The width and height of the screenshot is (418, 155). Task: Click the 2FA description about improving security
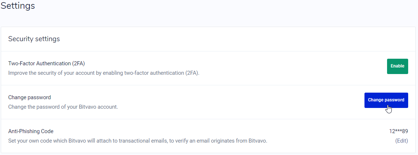[104, 73]
